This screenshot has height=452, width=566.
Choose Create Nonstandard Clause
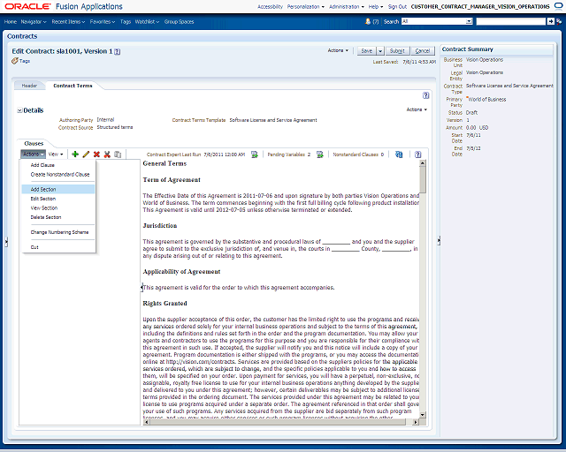point(58,175)
